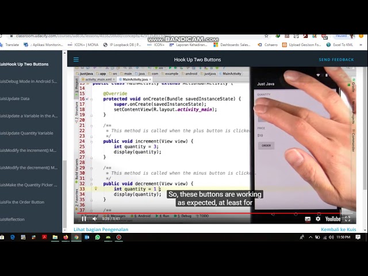
Task: Open Firefox from taskbar
Action: [66, 237]
